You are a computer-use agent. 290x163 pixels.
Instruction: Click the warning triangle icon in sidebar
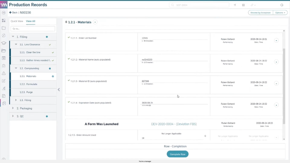click(4, 73)
